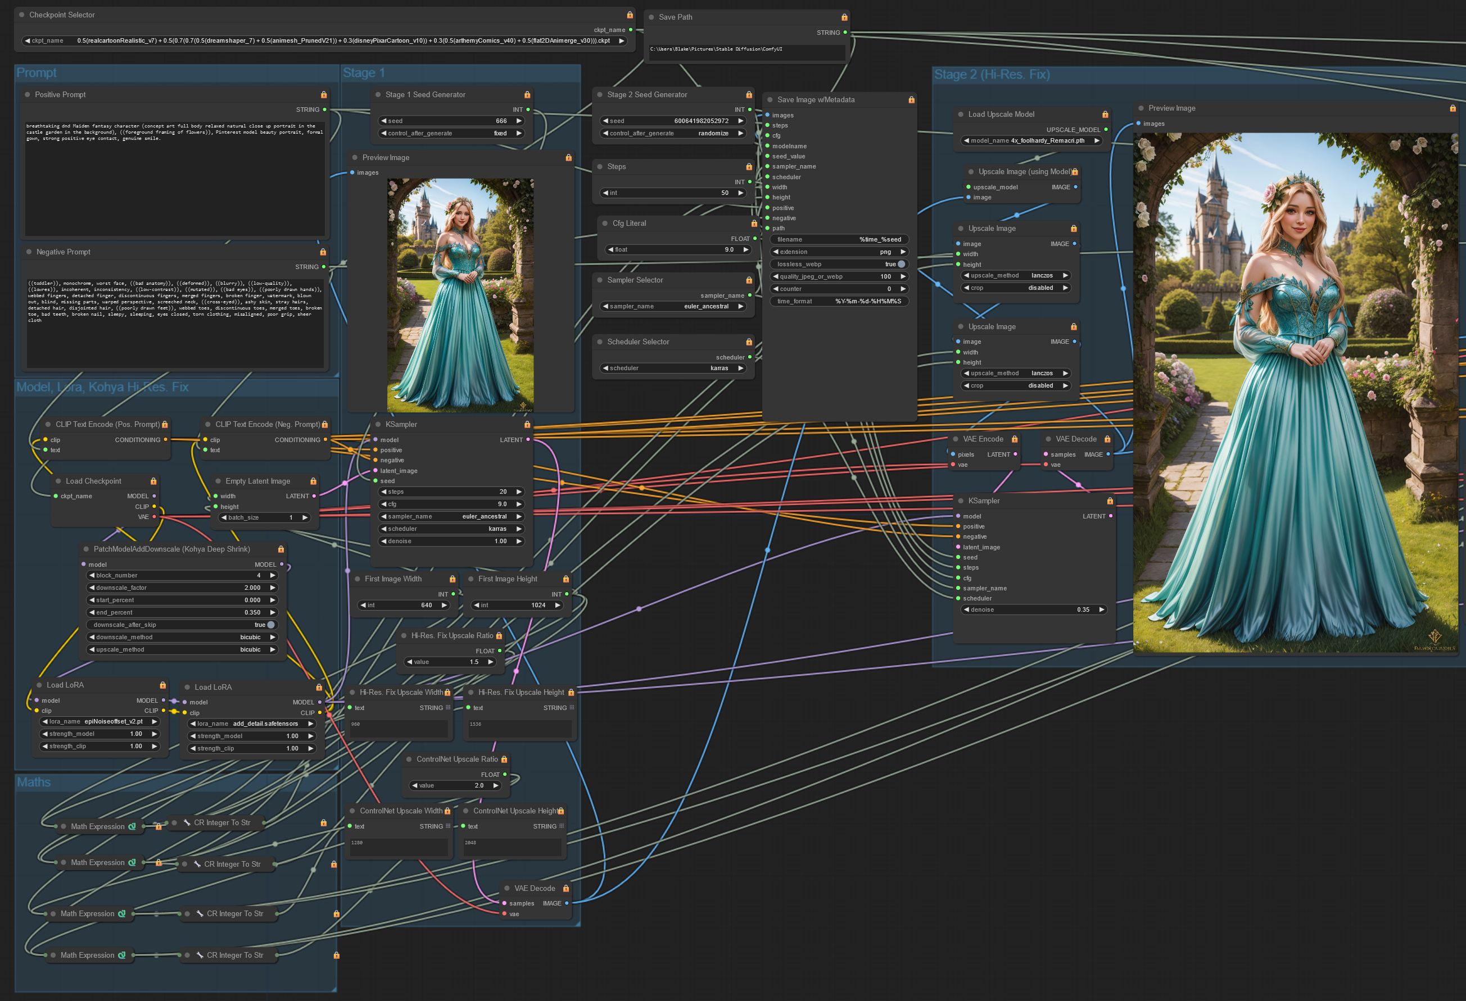Click the graph icon on a Math Expression node

point(132,826)
